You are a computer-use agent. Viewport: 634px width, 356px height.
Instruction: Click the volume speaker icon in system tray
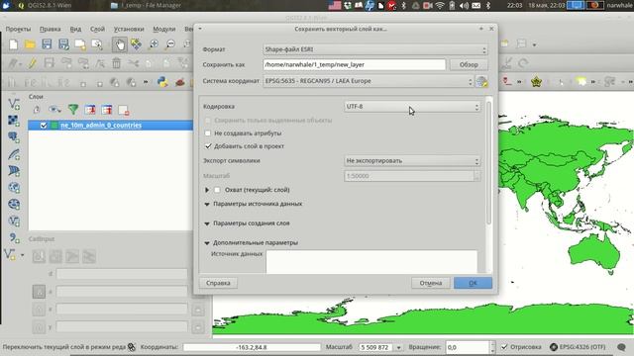click(x=465, y=5)
